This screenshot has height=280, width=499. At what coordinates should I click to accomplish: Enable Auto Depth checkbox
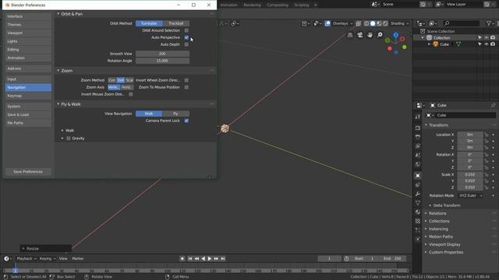pos(186,44)
